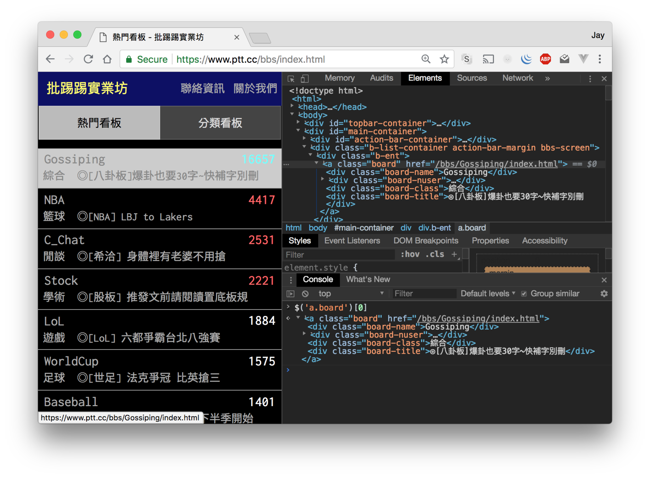Screen dimensions: 650x478
Task: Open the C_Chat board entry
Action: 160,249
